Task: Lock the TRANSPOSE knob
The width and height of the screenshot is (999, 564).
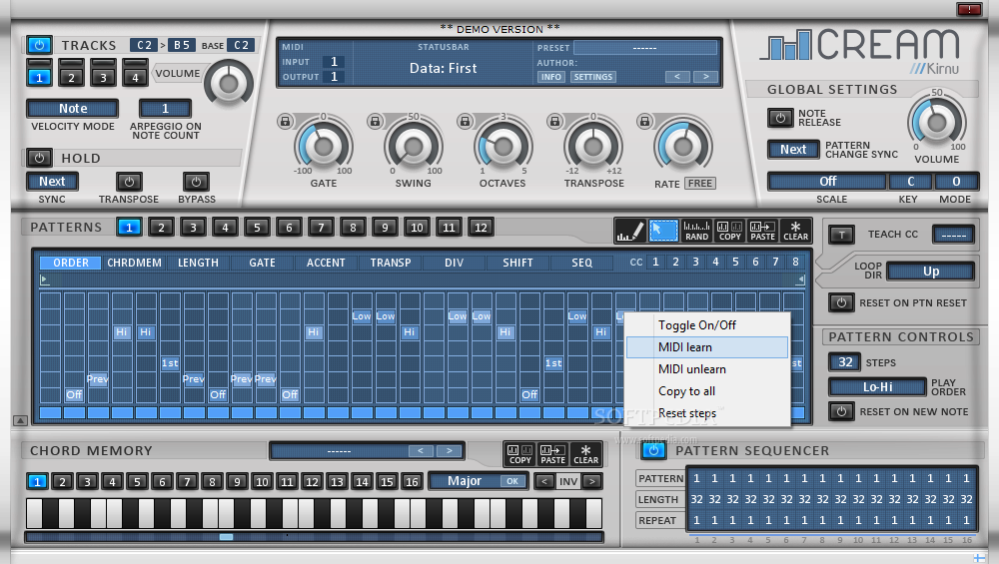Action: point(554,121)
